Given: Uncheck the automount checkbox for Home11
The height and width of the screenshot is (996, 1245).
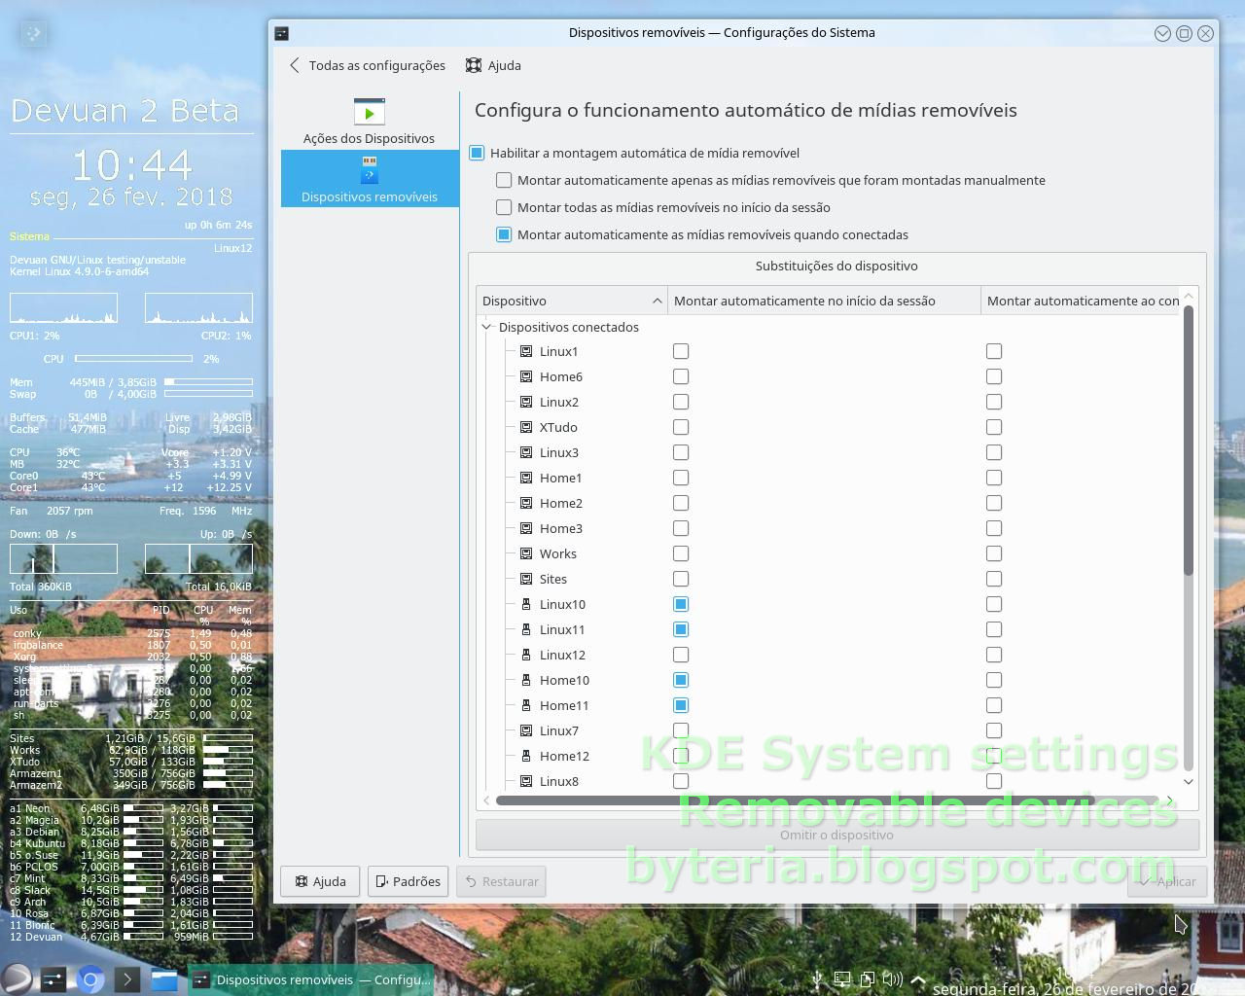Looking at the screenshot, I should pyautogui.click(x=681, y=705).
